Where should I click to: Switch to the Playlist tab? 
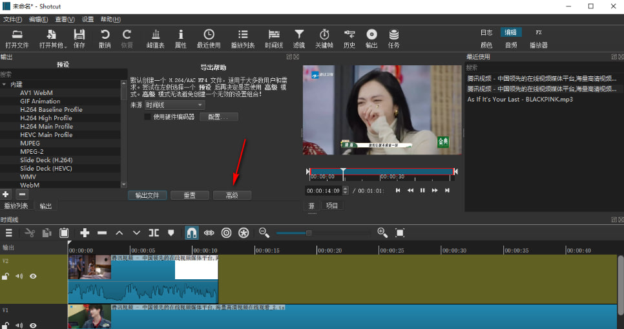16,206
